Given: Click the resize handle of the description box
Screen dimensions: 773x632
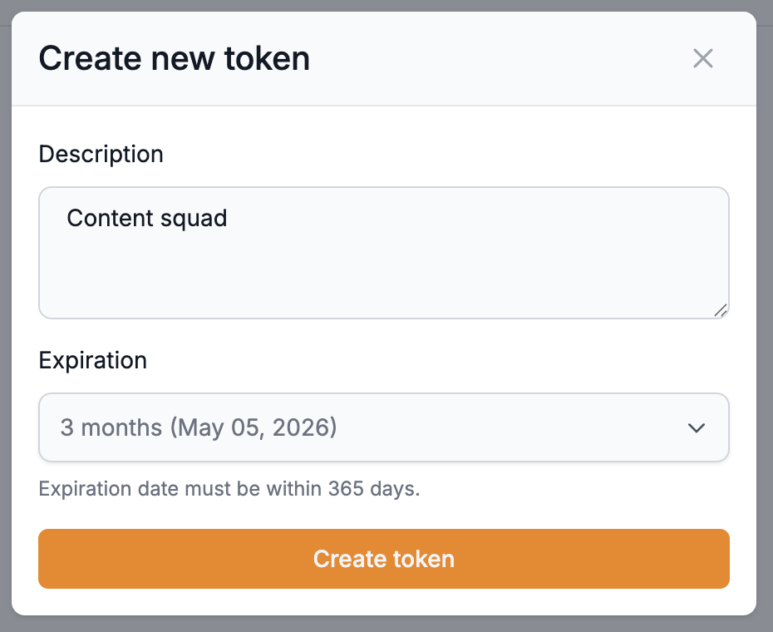Looking at the screenshot, I should [721, 311].
